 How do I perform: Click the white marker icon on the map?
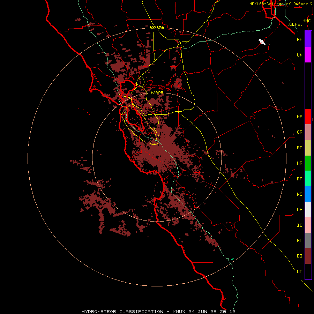click(x=262, y=42)
